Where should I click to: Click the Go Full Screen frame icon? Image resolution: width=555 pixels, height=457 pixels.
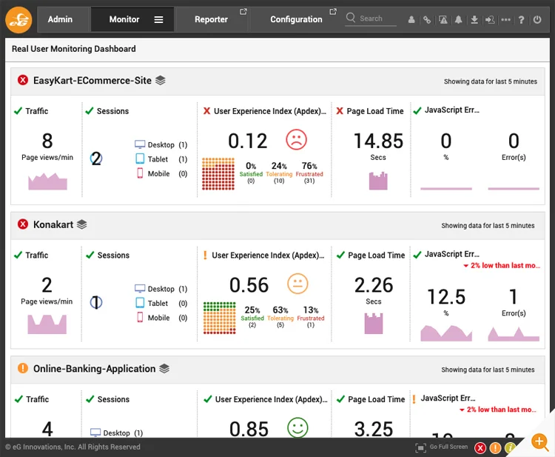point(420,447)
